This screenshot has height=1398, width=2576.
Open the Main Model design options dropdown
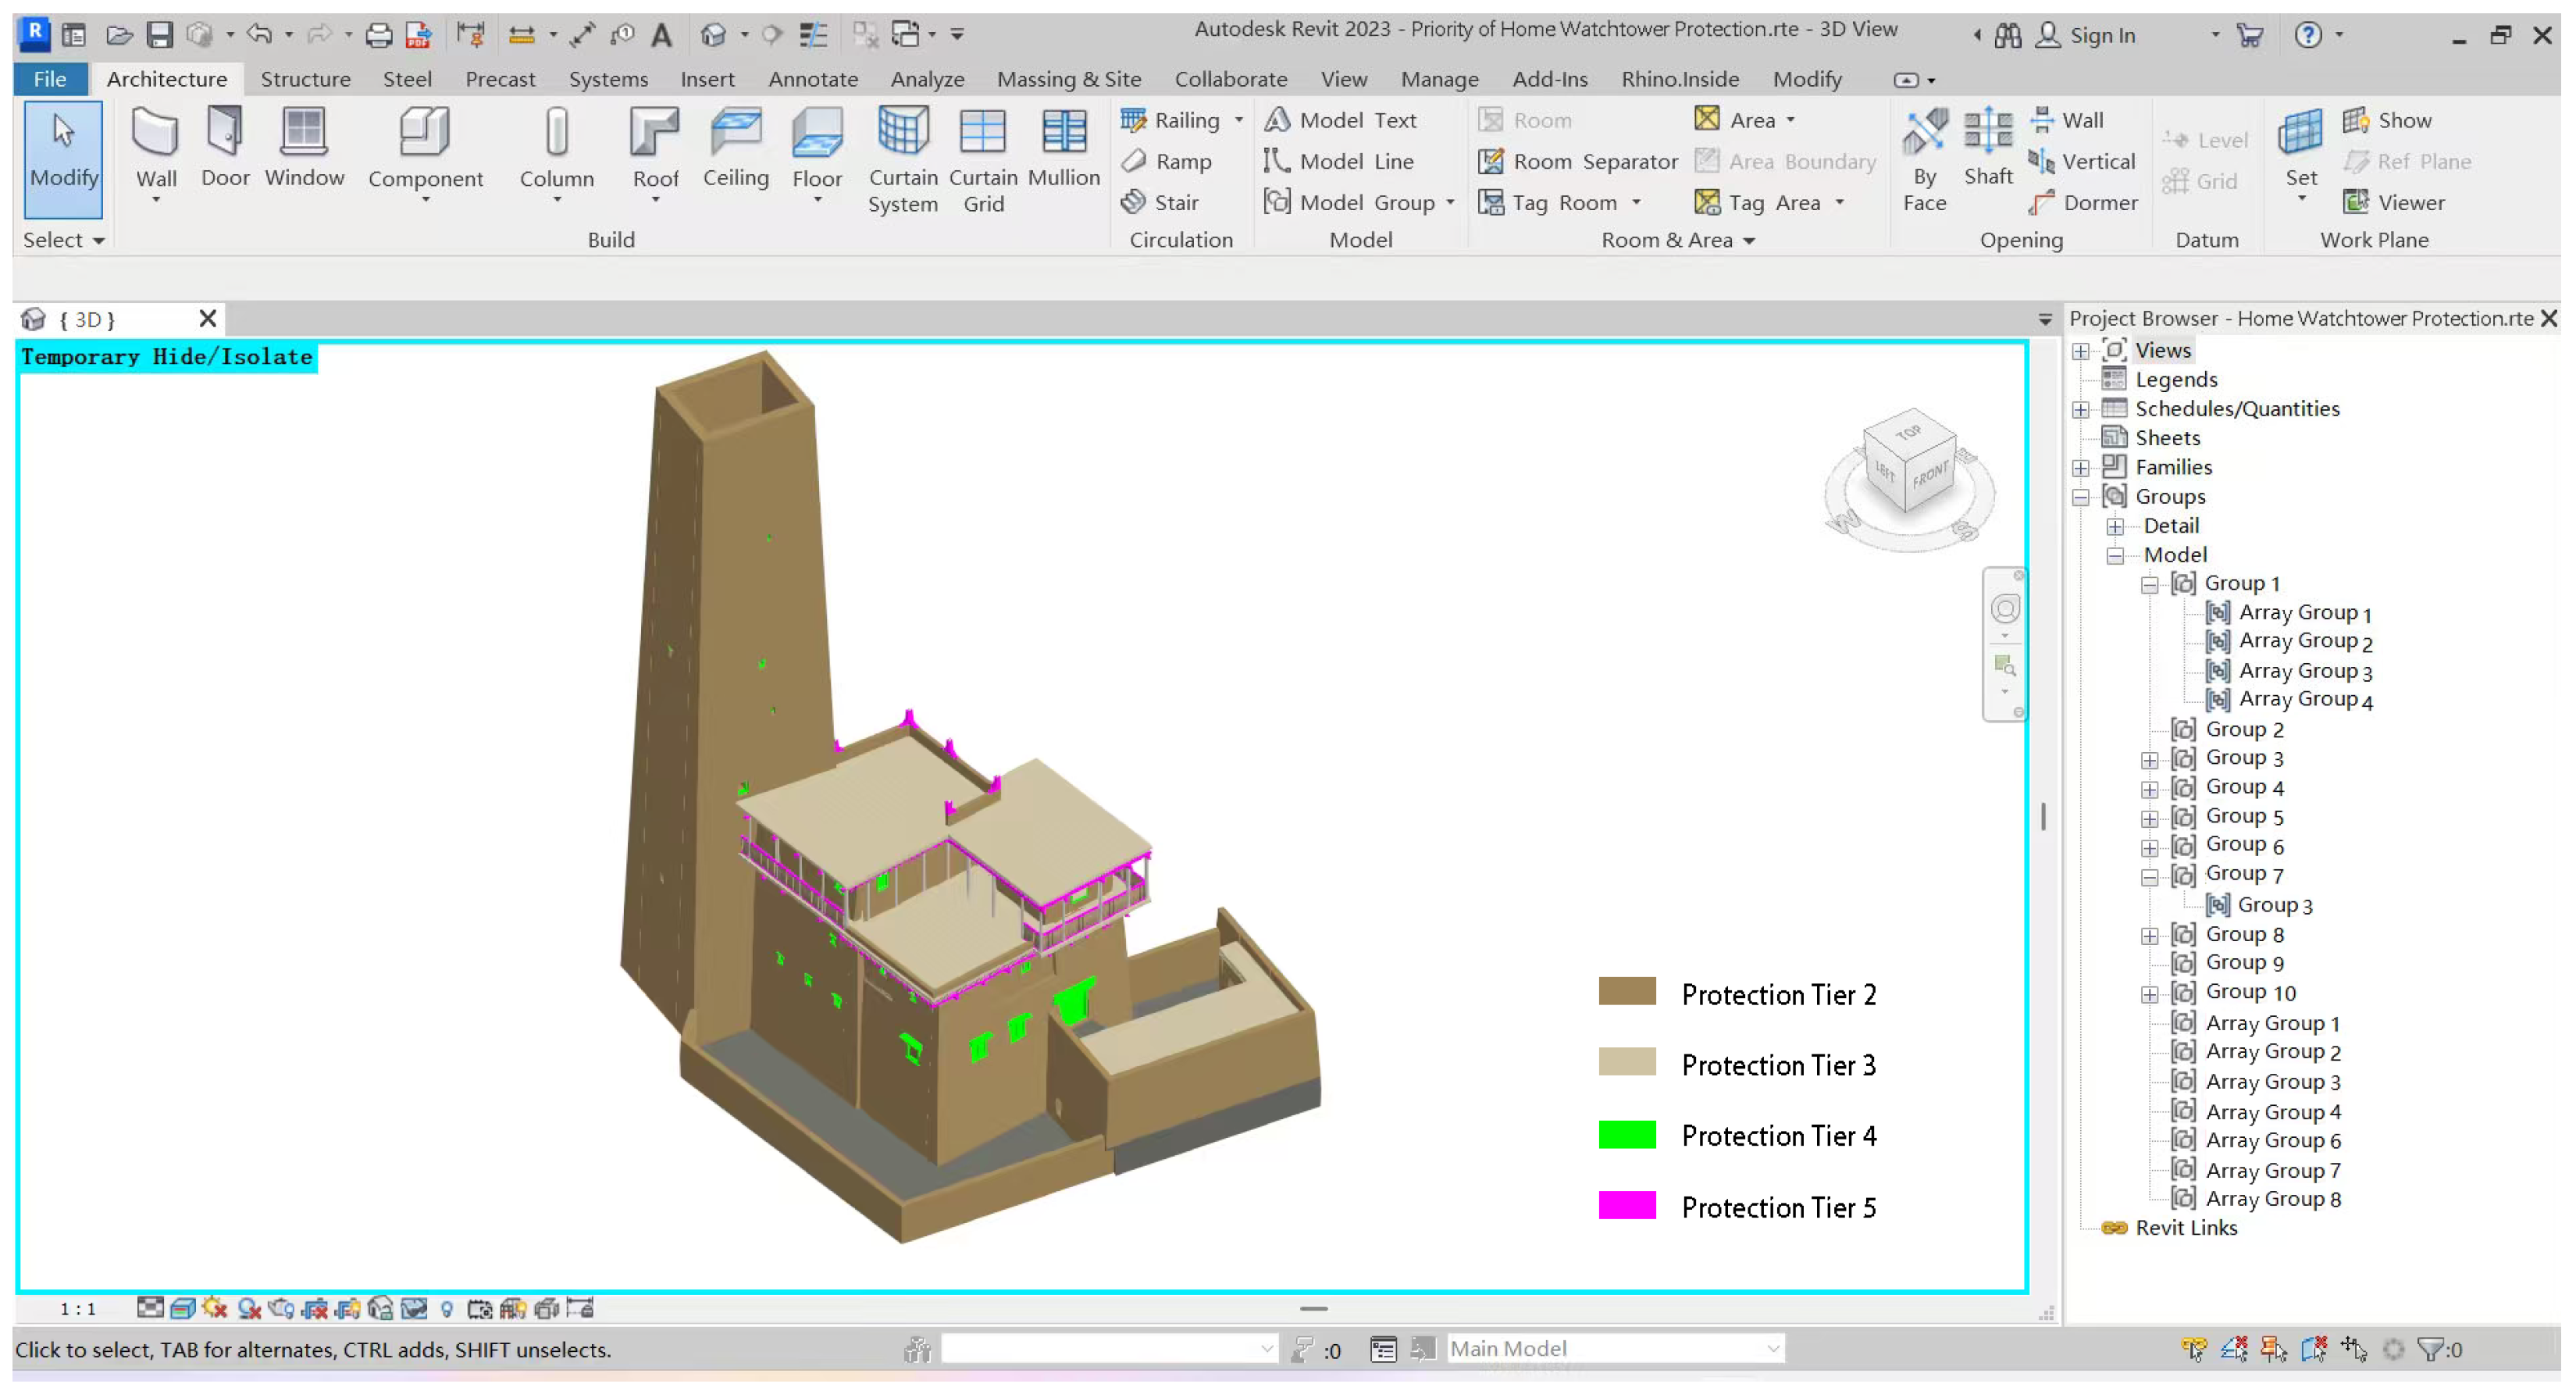[x=1772, y=1349]
